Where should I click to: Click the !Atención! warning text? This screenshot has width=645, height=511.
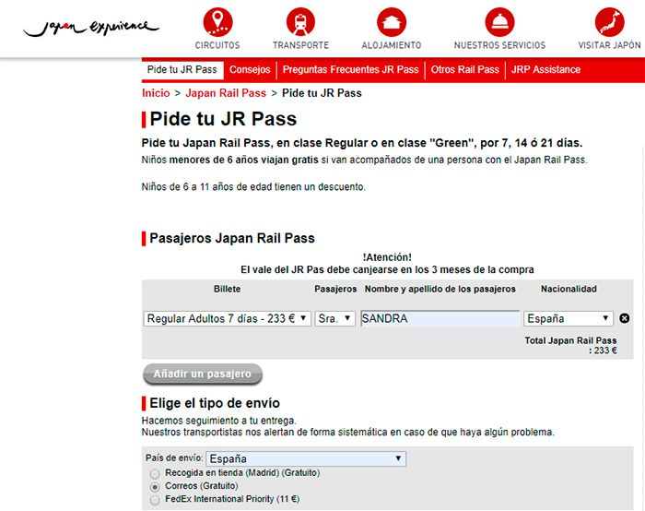pos(387,257)
